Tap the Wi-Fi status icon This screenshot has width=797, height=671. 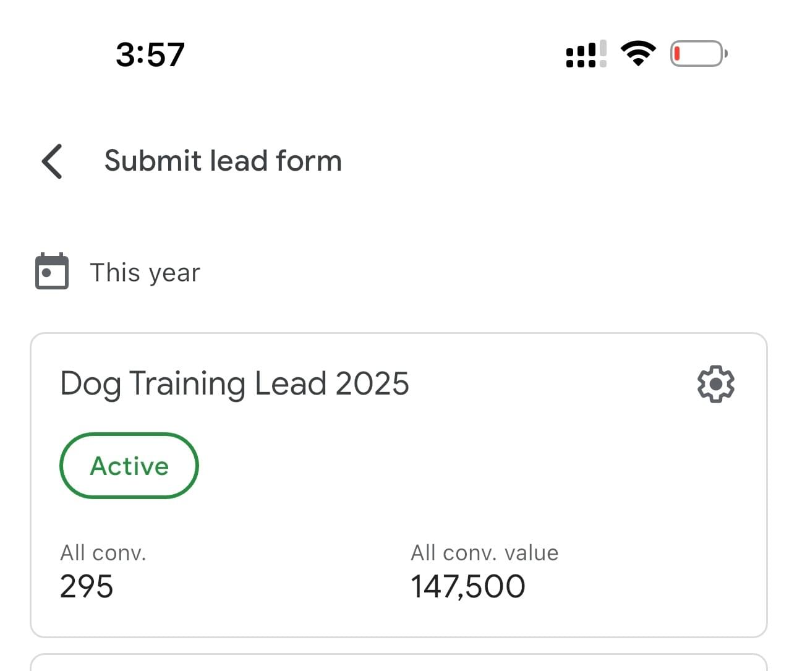[x=638, y=54]
